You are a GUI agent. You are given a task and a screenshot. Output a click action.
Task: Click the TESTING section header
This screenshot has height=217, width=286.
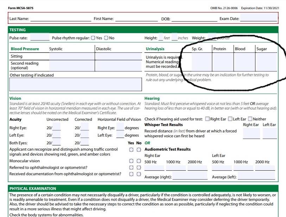point(143,30)
